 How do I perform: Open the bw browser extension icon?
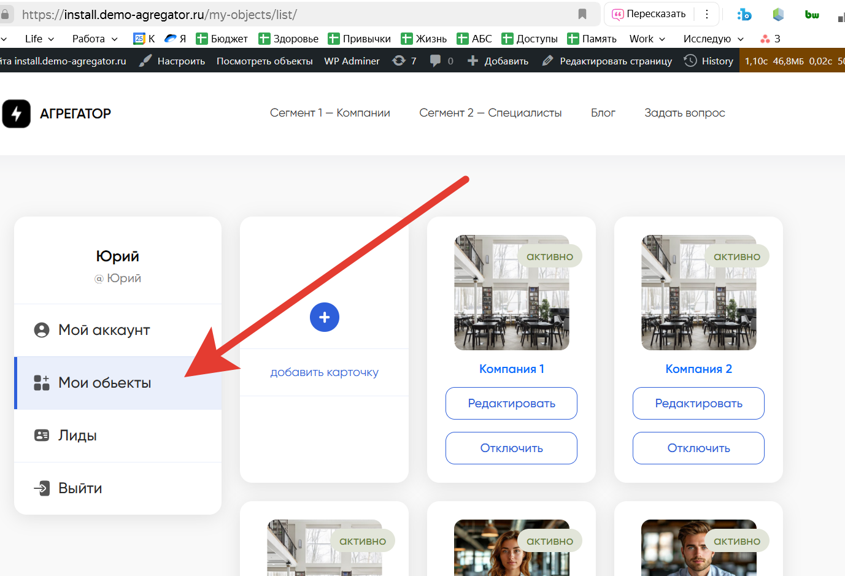point(811,14)
